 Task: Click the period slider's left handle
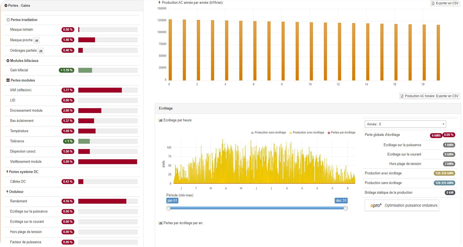[x=169, y=208]
